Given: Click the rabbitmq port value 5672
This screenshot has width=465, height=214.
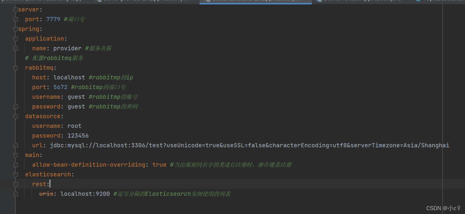Looking at the screenshot, I should (60, 87).
